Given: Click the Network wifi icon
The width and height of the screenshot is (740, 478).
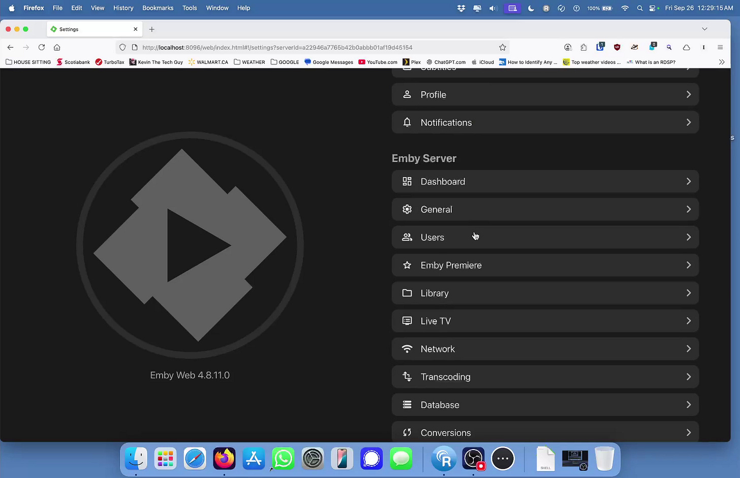Looking at the screenshot, I should (x=407, y=349).
